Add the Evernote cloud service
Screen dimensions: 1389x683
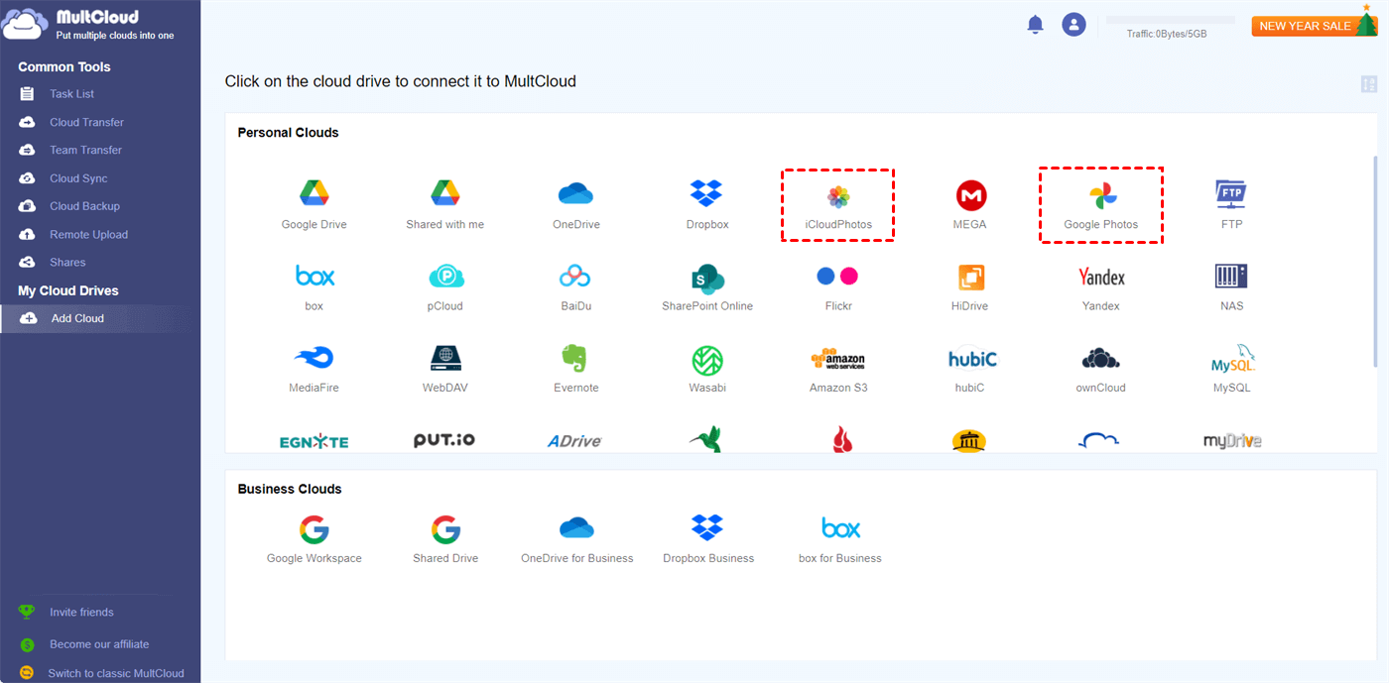575,370
